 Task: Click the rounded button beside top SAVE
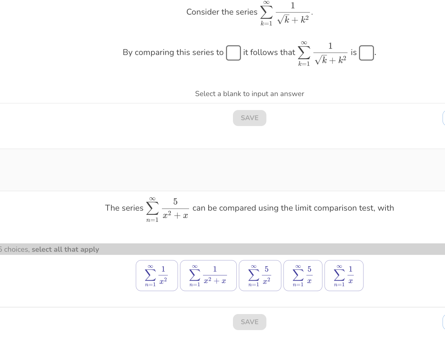tap(444, 118)
